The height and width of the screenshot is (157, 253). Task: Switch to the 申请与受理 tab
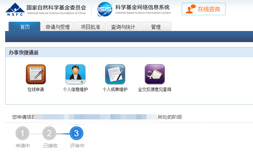(x=57, y=27)
